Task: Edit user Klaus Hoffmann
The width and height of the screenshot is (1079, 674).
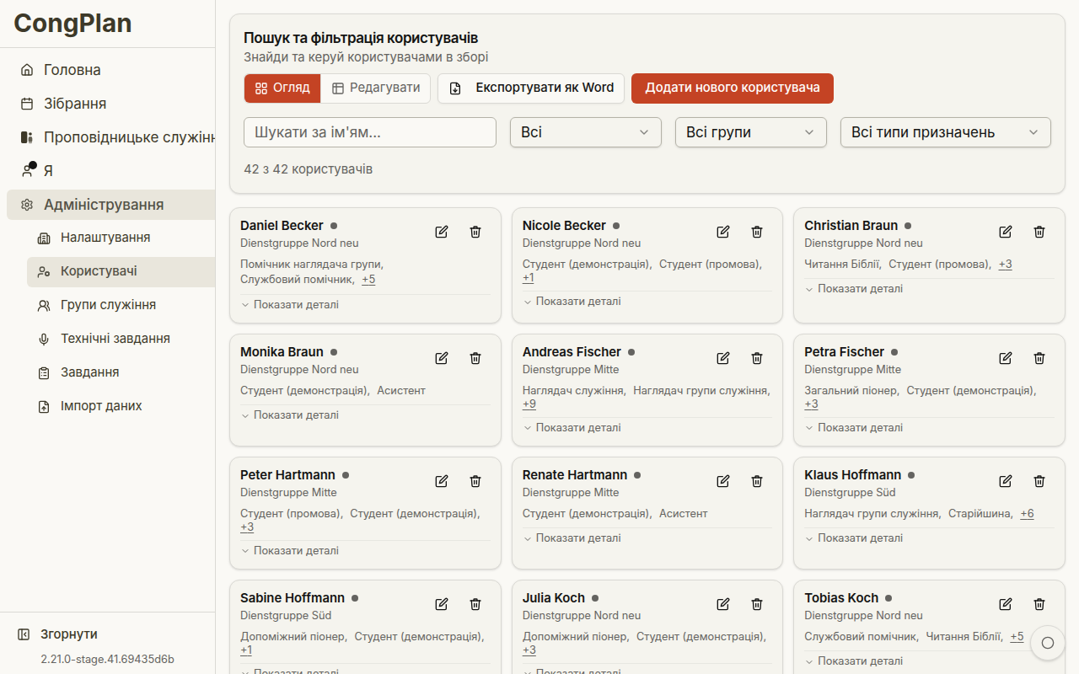Action: pos(1006,481)
